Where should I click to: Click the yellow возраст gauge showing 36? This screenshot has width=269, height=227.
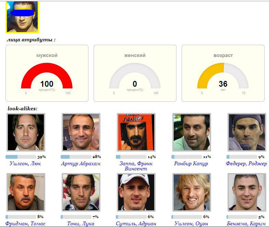(x=223, y=76)
